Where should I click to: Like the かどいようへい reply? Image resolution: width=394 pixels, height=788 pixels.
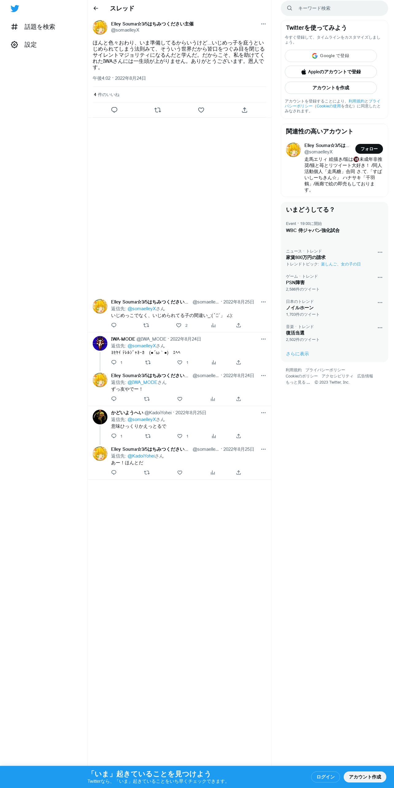click(x=180, y=436)
